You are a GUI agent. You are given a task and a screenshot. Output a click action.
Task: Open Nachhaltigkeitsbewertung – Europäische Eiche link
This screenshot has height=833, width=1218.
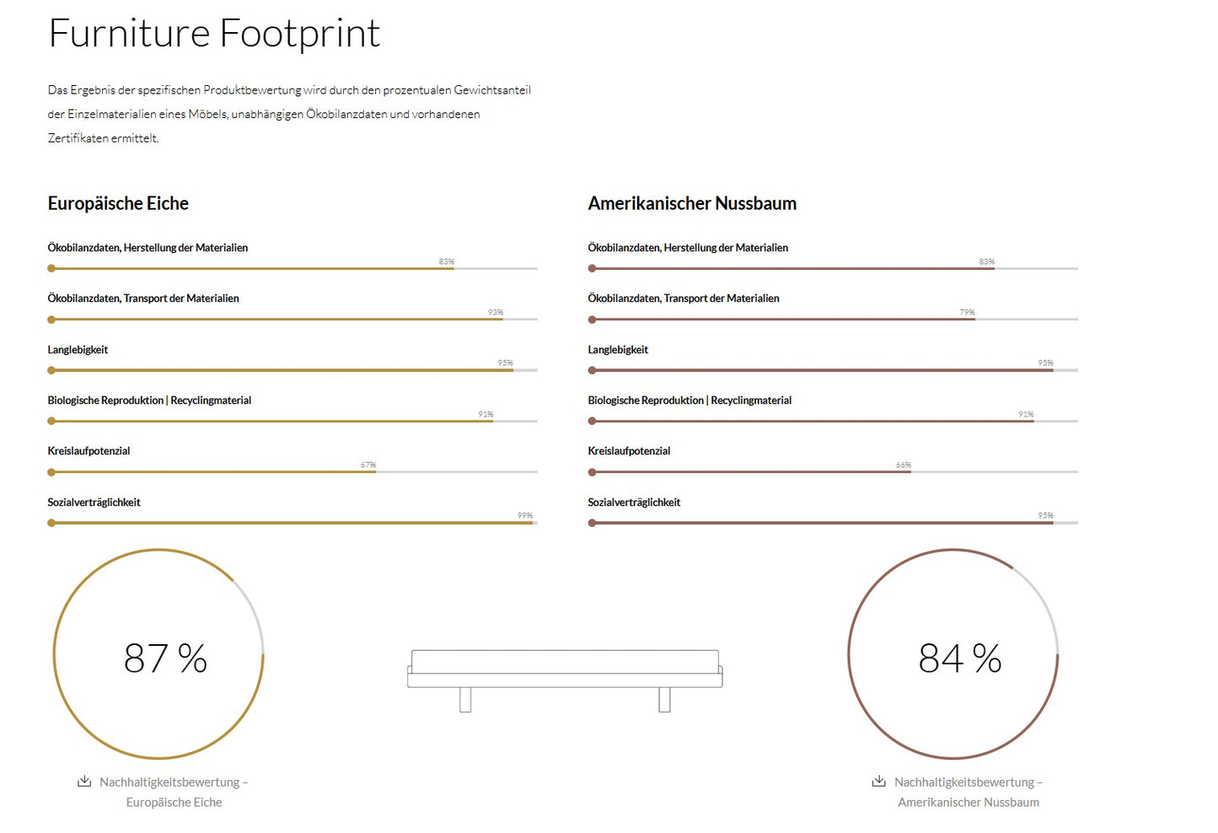[174, 793]
